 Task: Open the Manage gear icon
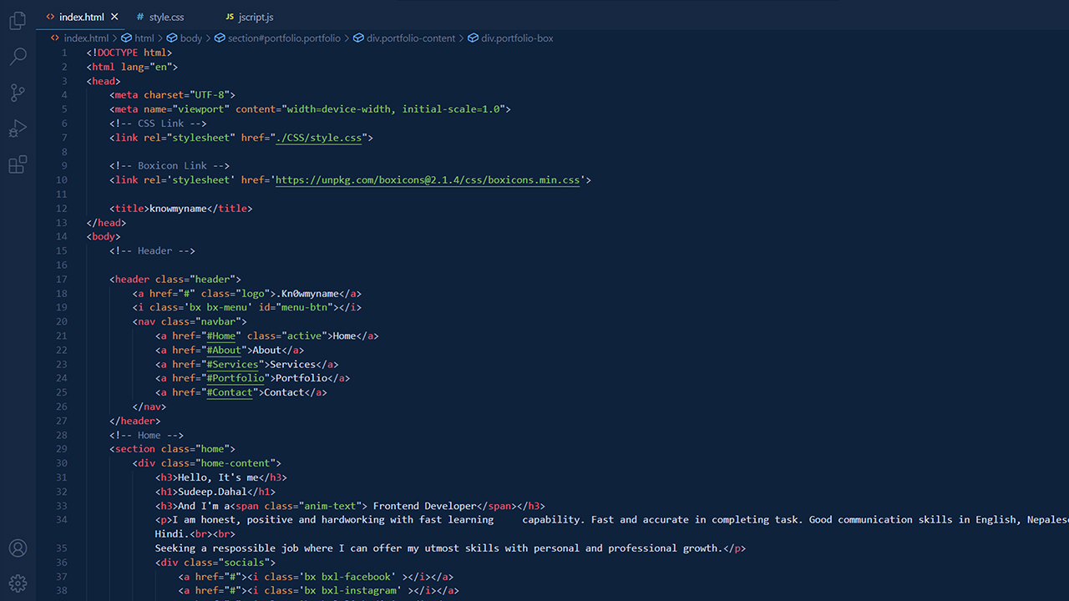point(18,583)
